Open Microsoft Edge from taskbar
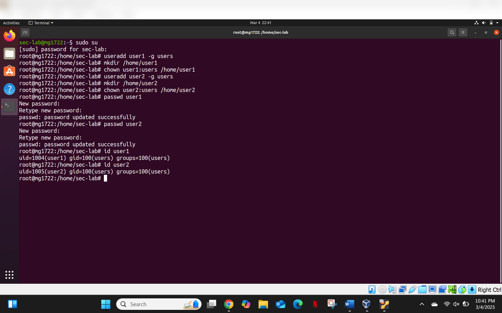This screenshot has height=313, width=502. (298, 304)
